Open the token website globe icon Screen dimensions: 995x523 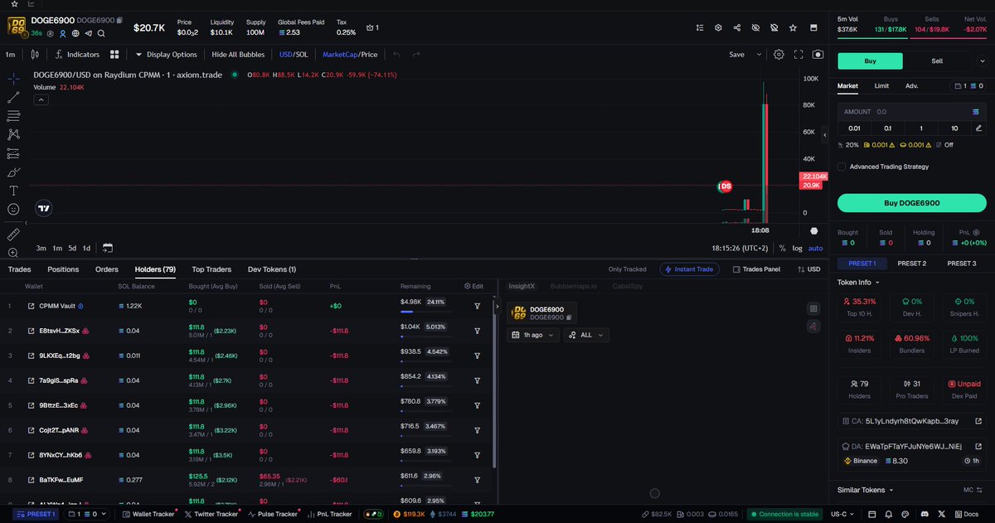[75, 34]
